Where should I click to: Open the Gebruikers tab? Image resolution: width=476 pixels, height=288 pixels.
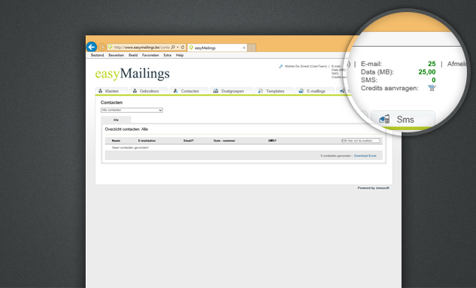(149, 91)
